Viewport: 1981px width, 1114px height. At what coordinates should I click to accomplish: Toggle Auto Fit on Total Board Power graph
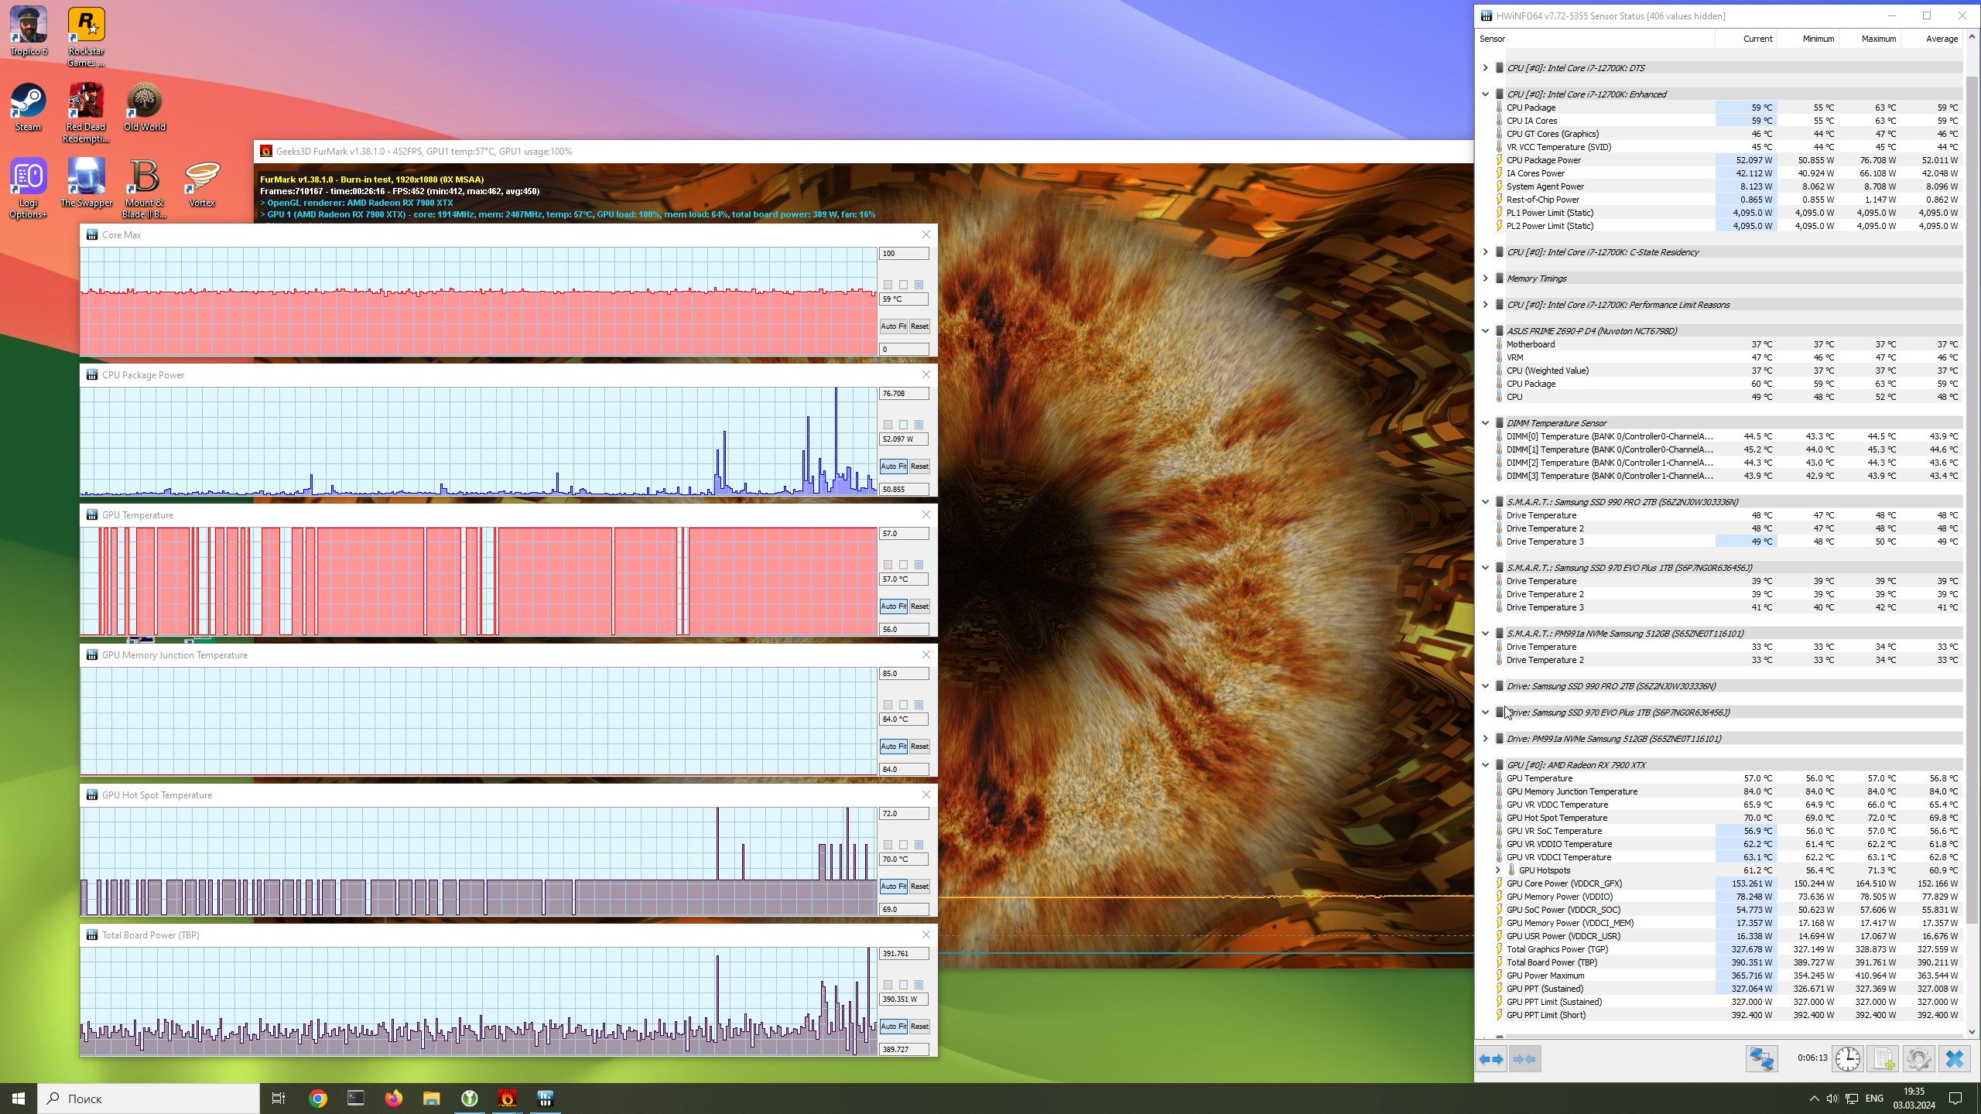893,1027
